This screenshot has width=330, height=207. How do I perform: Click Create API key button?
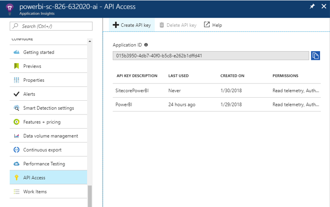132,25
